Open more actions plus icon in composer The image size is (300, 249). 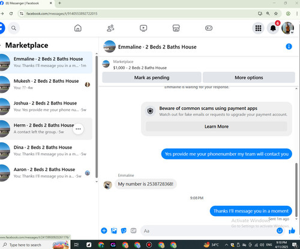[x=104, y=230]
